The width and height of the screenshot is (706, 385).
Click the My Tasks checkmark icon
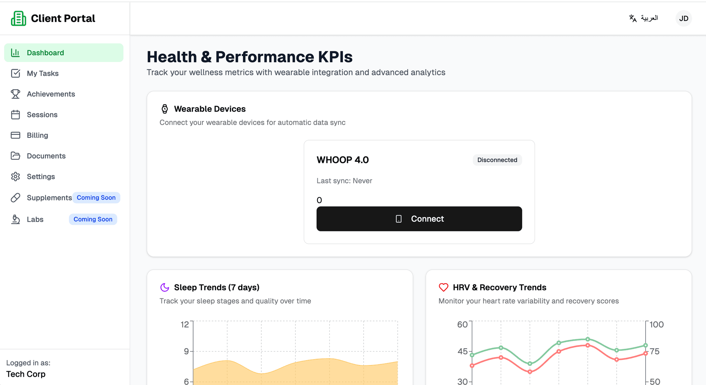pos(16,73)
